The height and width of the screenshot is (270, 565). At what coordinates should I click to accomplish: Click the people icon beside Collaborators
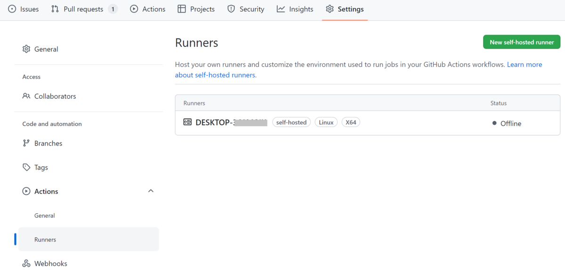[x=26, y=96]
